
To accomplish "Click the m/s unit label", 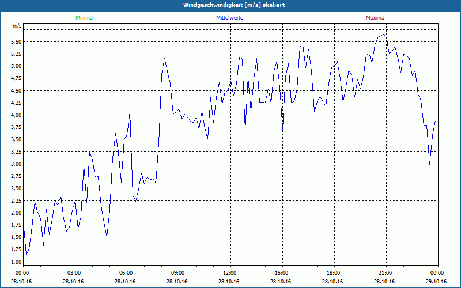I will pyautogui.click(x=17, y=26).
